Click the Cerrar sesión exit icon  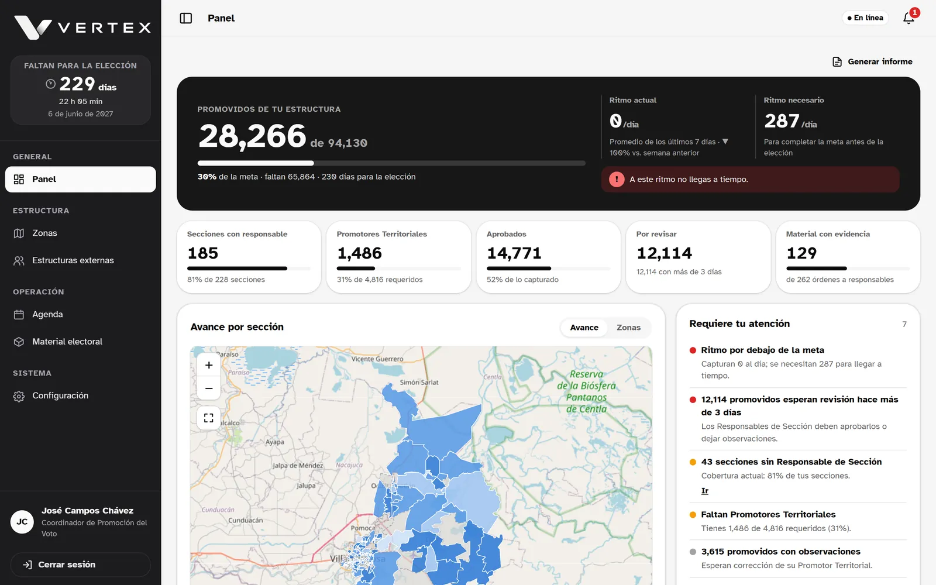(27, 565)
